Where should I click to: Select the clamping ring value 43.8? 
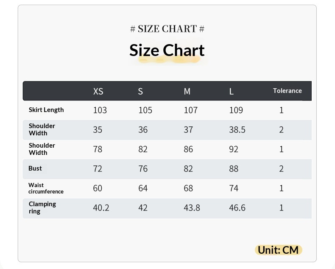pos(192,208)
